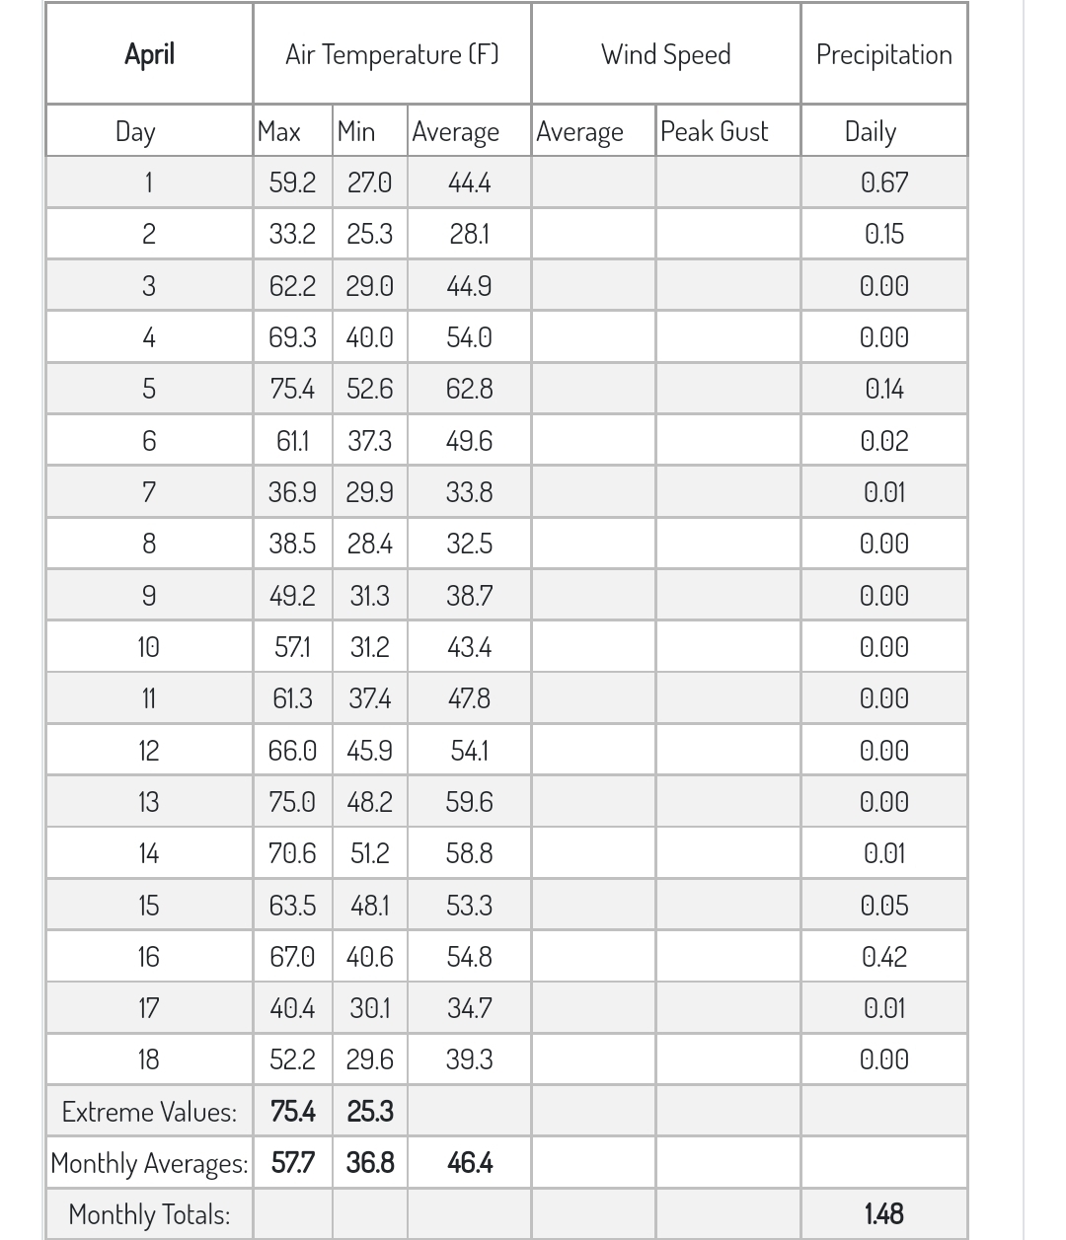Click day 5 max temperature 75.4

tap(292, 389)
